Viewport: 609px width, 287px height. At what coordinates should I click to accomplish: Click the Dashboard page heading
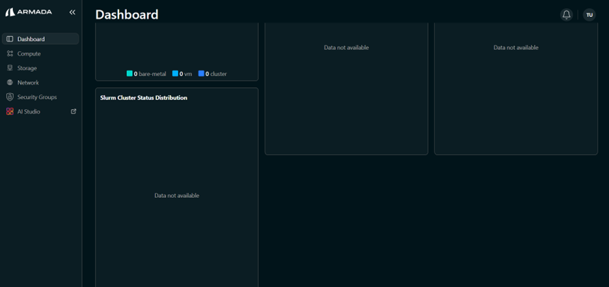tap(127, 14)
